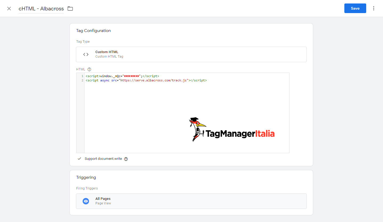Viewport: 383px width, 222px height.
Task: Click into HTML code line 1
Action: [x=122, y=76]
